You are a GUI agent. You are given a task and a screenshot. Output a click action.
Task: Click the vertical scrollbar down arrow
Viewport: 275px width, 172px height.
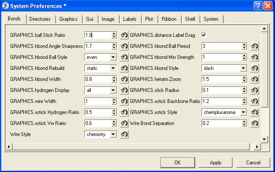click(264, 139)
